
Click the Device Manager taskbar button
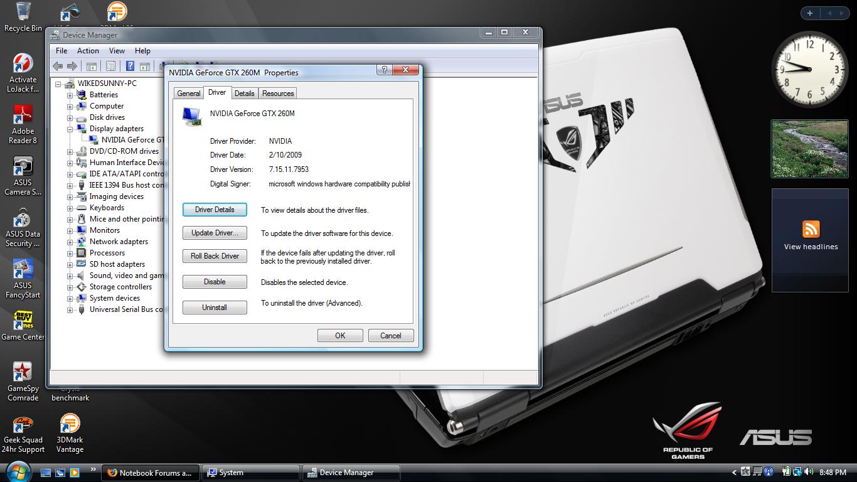351,473
